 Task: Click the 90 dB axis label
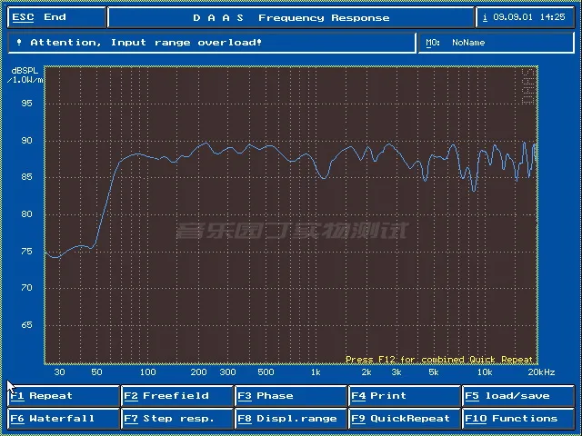(x=26, y=141)
